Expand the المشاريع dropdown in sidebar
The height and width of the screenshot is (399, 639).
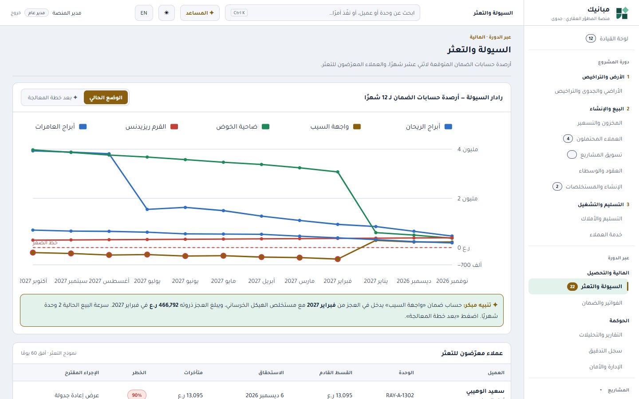[614, 390]
